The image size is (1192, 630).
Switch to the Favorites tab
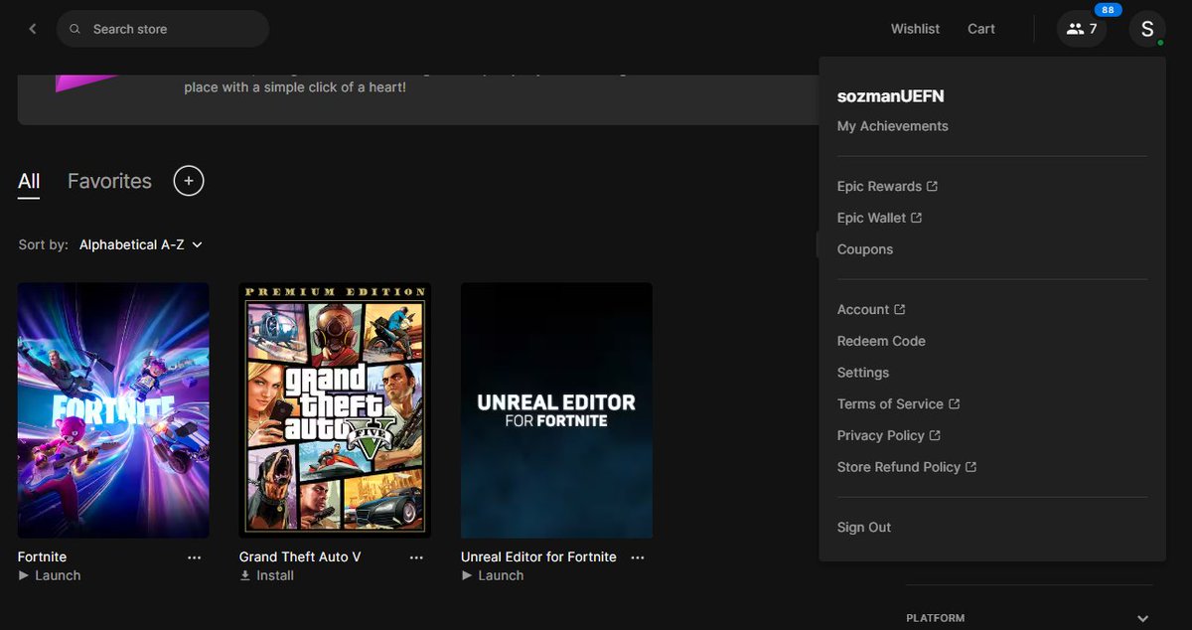coord(109,181)
